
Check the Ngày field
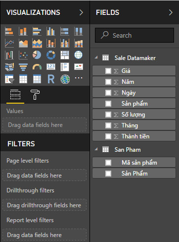coord(108,93)
